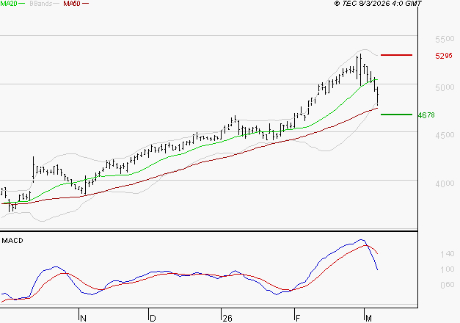Click the 060 MACD axis value
This screenshot has height=323, width=460.
pos(448,285)
